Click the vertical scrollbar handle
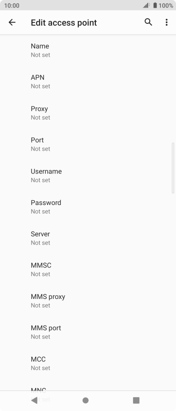176x411 pixels. 173,168
